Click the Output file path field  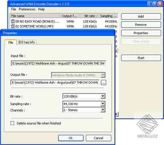(55, 82)
